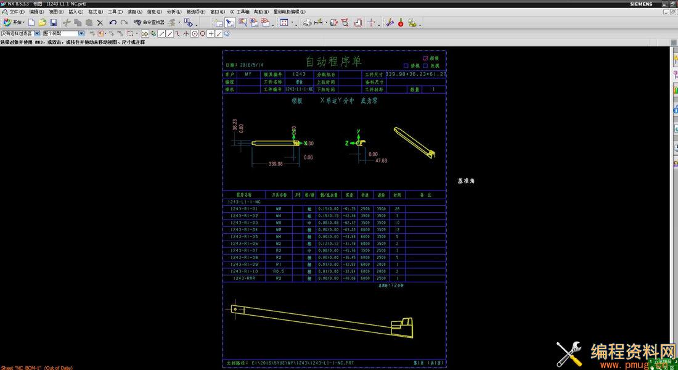Toggle the enable snap points icon
The width and height of the screenshot is (678, 370).
(145, 33)
